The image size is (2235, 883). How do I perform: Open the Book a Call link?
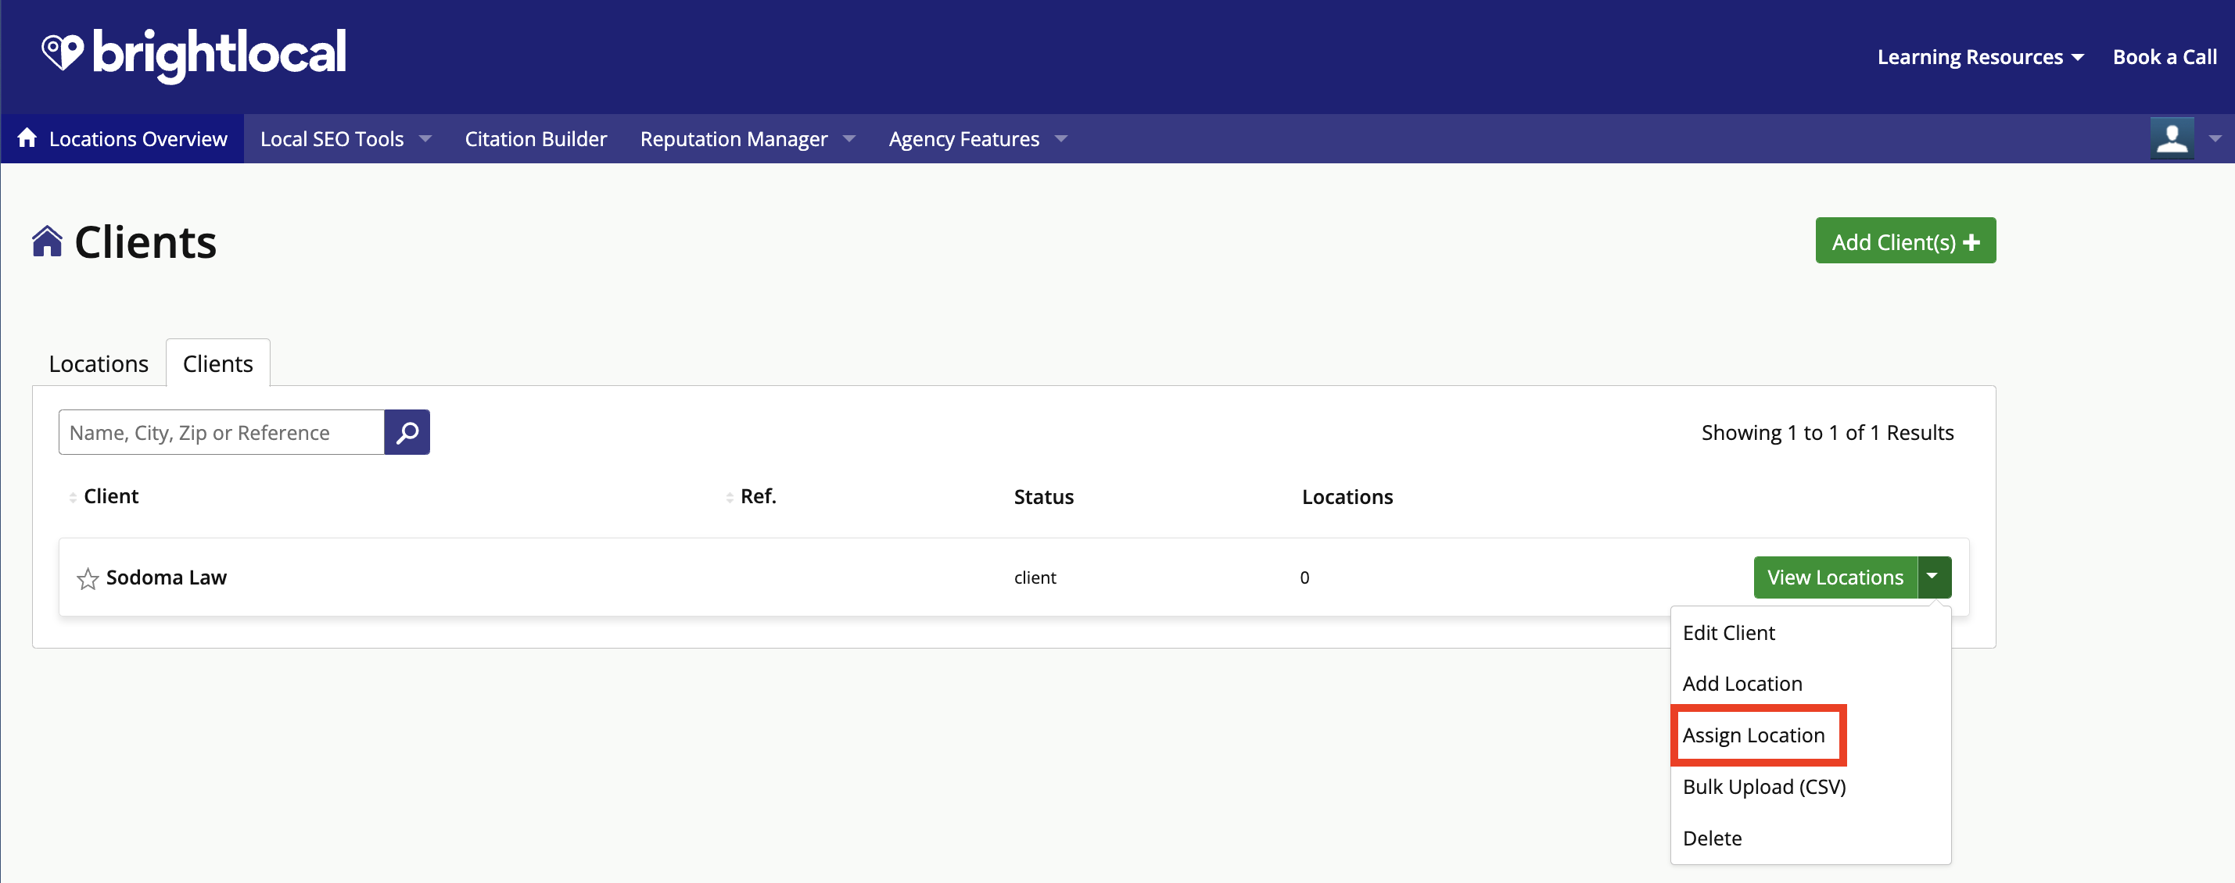(2165, 57)
